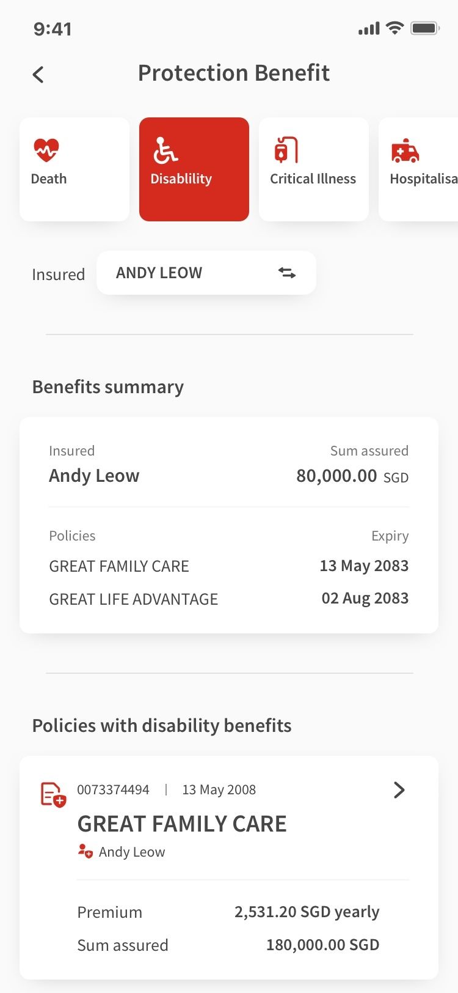Open GREAT LIFE ADVANTAGE in benefits summary
This screenshot has height=993, width=458.
click(x=133, y=599)
